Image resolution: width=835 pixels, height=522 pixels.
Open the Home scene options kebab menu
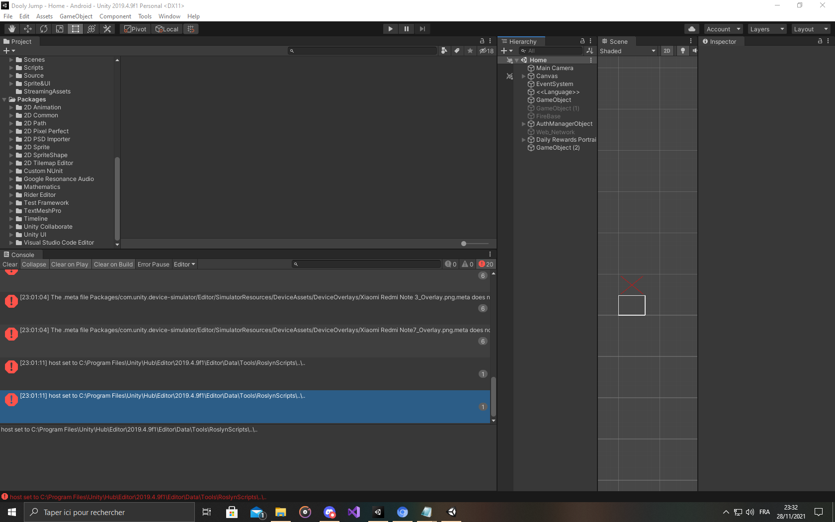click(591, 60)
